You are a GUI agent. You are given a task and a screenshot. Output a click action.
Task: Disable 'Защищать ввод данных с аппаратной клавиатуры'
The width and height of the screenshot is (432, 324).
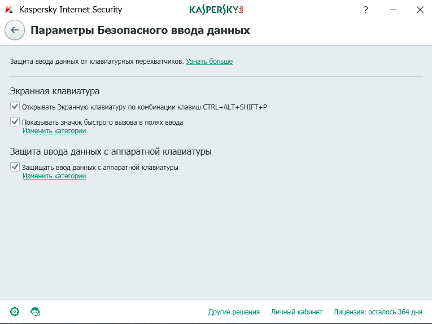coord(15,167)
